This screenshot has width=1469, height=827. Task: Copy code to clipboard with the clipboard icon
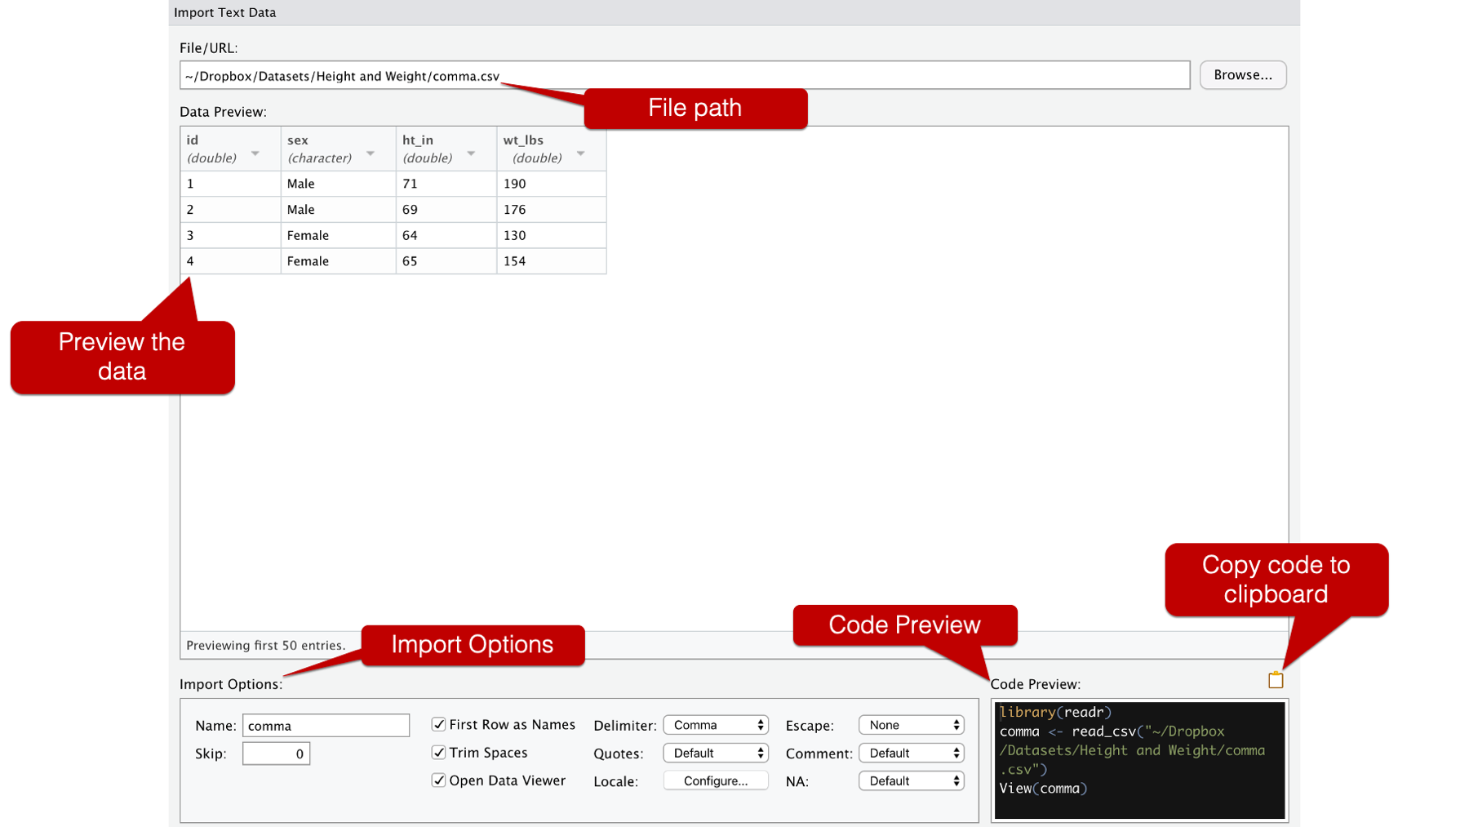click(1276, 680)
